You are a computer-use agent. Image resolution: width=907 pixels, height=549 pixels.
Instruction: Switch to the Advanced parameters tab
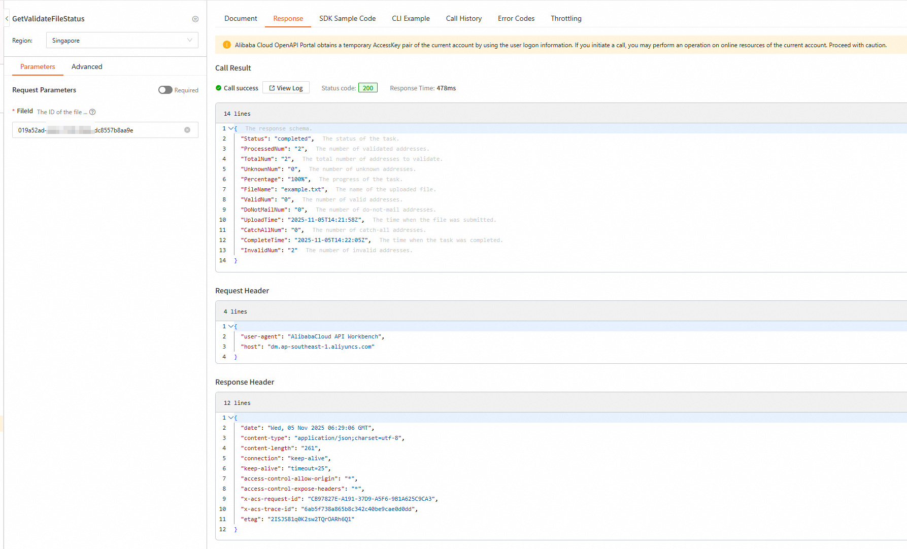tap(87, 67)
